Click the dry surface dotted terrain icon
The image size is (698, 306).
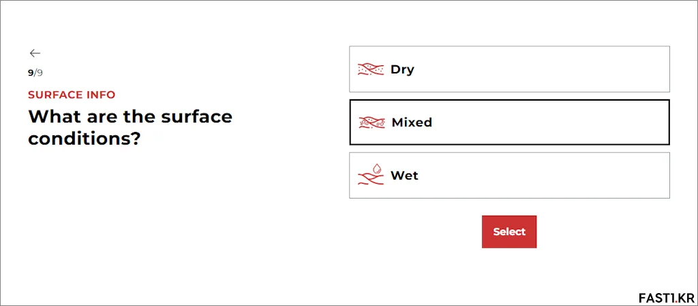tap(371, 69)
